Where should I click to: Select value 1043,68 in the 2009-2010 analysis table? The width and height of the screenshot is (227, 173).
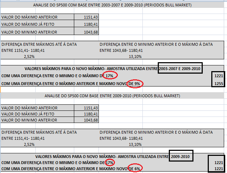[x=91, y=120]
